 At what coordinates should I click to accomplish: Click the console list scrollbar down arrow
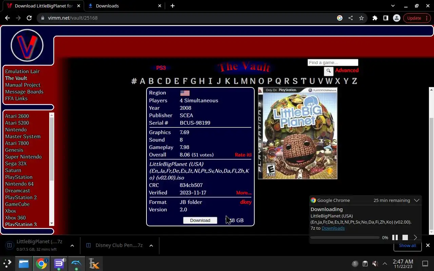[x=52, y=223]
